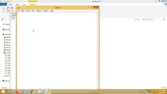Switch to Home tab in Explorer ribbon

(x=10, y=4)
